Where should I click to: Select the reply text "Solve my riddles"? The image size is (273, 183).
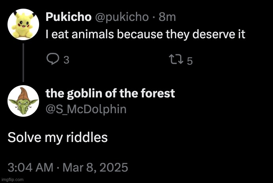[x=58, y=137]
